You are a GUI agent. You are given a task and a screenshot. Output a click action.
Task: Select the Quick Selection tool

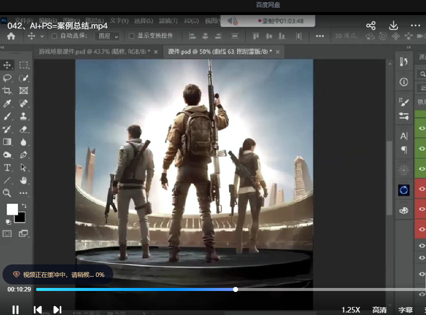point(24,78)
